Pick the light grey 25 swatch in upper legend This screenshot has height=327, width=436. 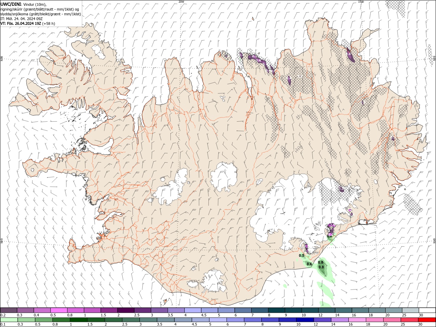[410, 310]
